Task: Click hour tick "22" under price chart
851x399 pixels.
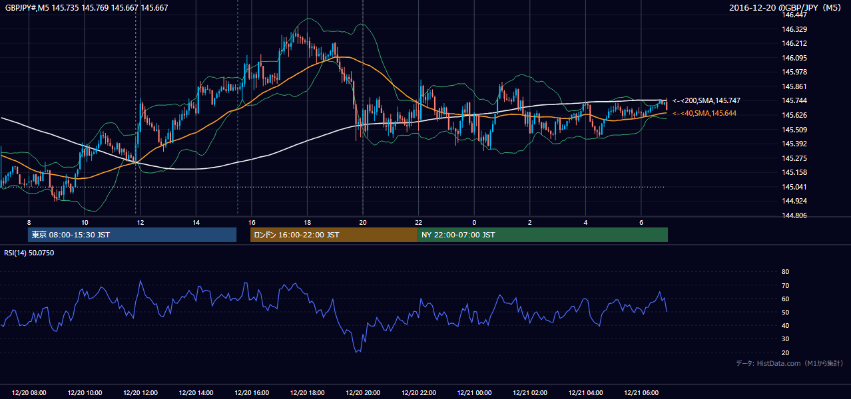Action: [x=418, y=222]
